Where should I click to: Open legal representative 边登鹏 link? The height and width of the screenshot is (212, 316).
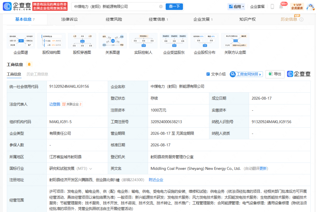(x=55, y=104)
